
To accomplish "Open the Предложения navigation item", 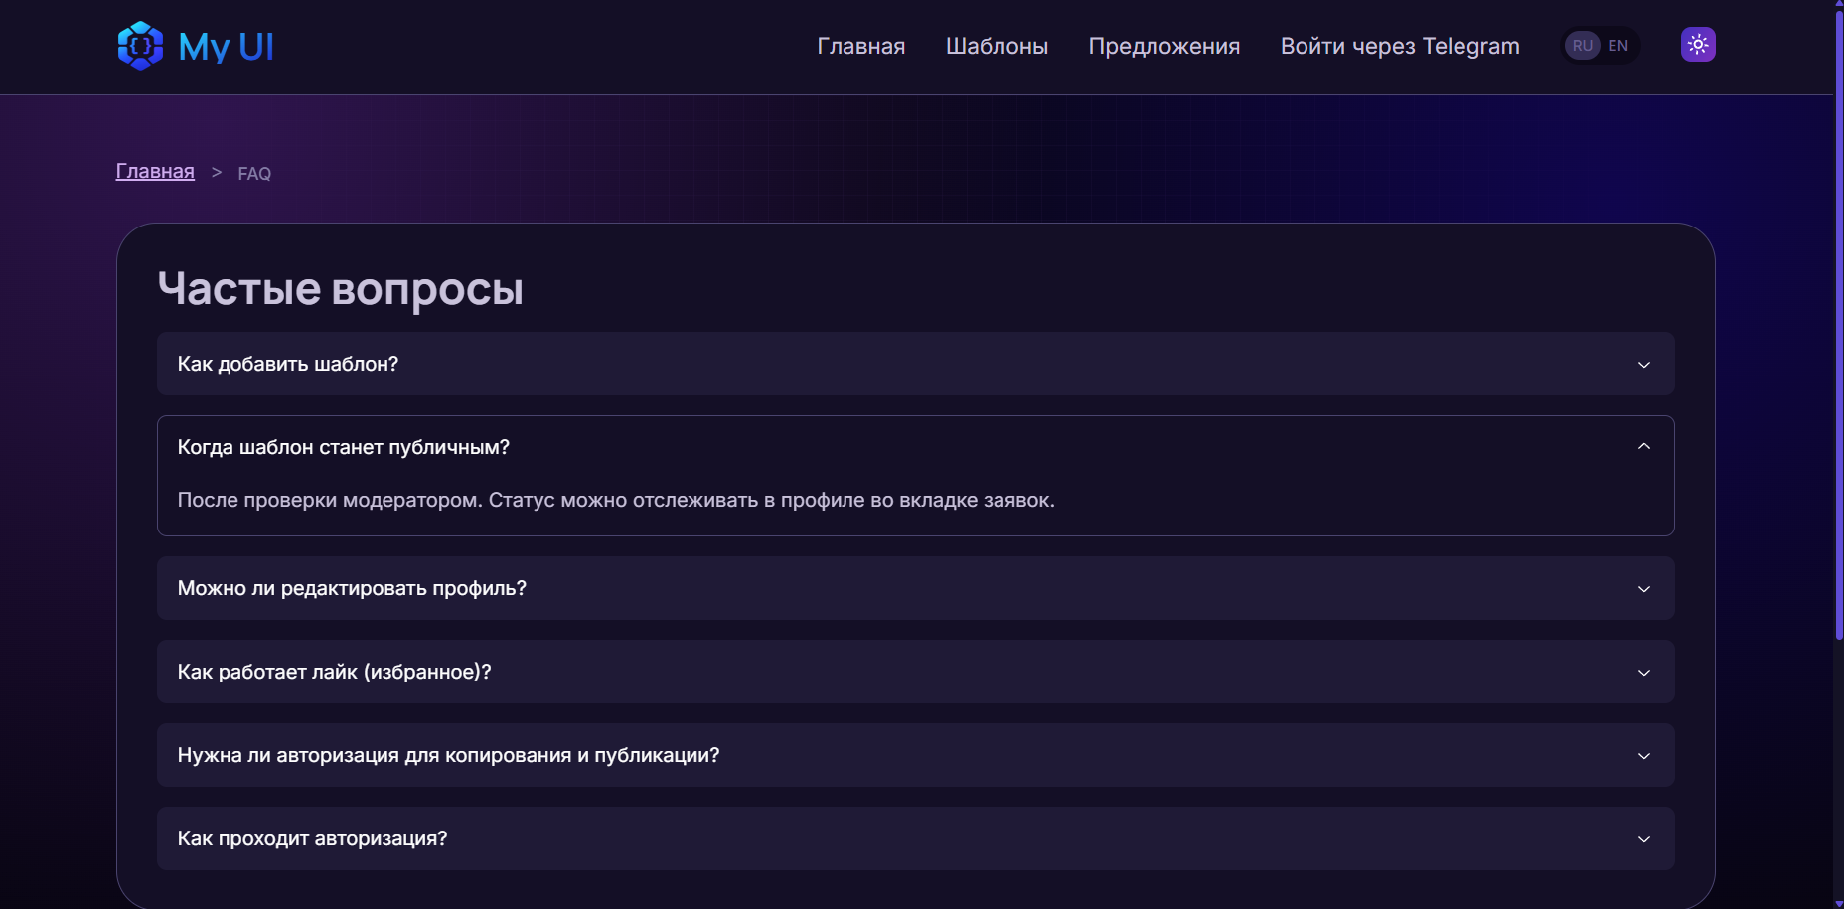I will click(x=1164, y=46).
